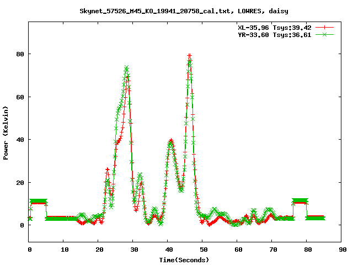The image size is (353, 265).
Task: Click the 20 tick label on y-axis
Action: click(x=19, y=183)
